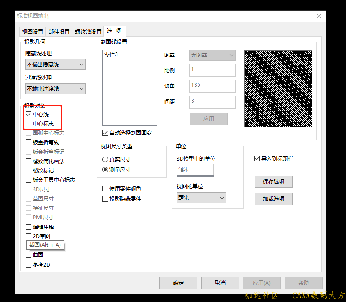
Task: Select the 选项 tab
Action: pos(115,31)
